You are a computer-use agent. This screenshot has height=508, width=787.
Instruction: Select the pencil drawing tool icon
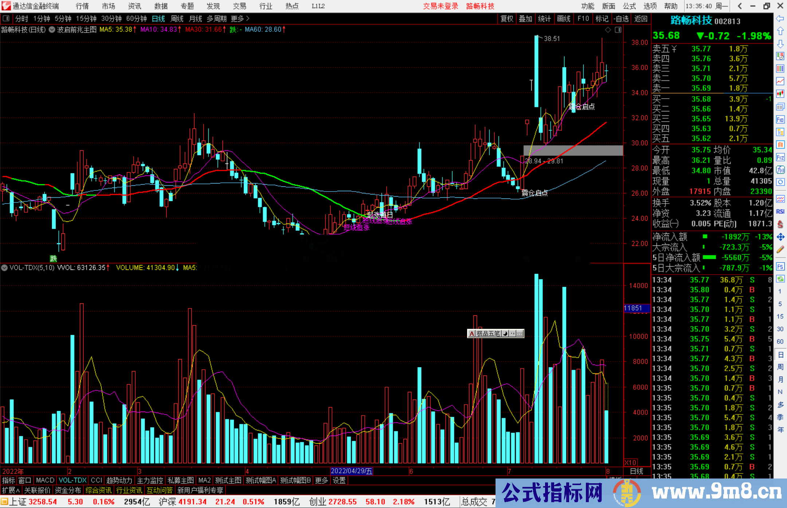pyautogui.click(x=780, y=249)
